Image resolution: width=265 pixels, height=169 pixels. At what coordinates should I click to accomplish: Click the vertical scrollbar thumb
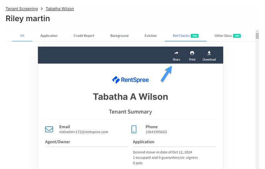click(x=257, y=36)
